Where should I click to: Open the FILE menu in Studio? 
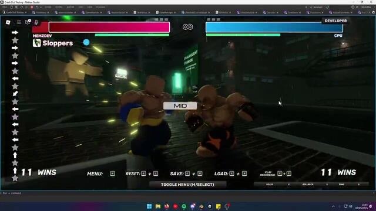click(5, 7)
